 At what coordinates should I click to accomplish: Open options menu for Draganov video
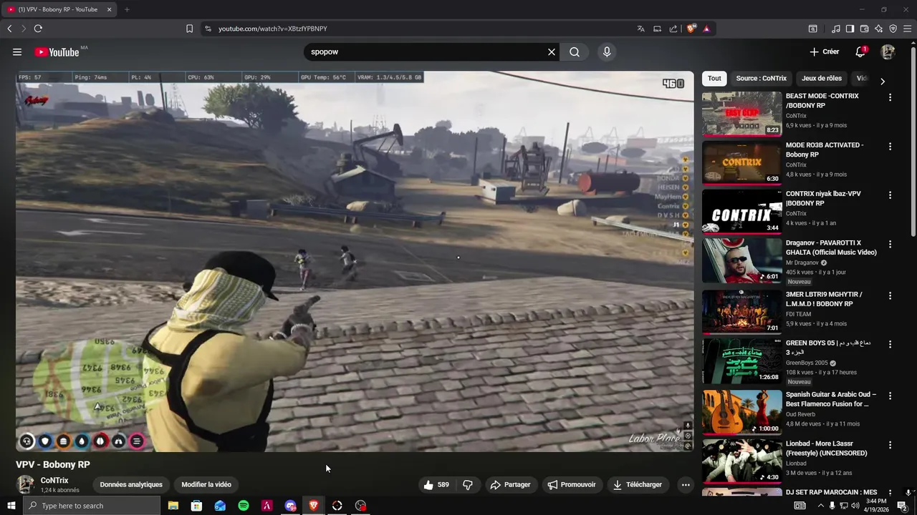point(890,244)
